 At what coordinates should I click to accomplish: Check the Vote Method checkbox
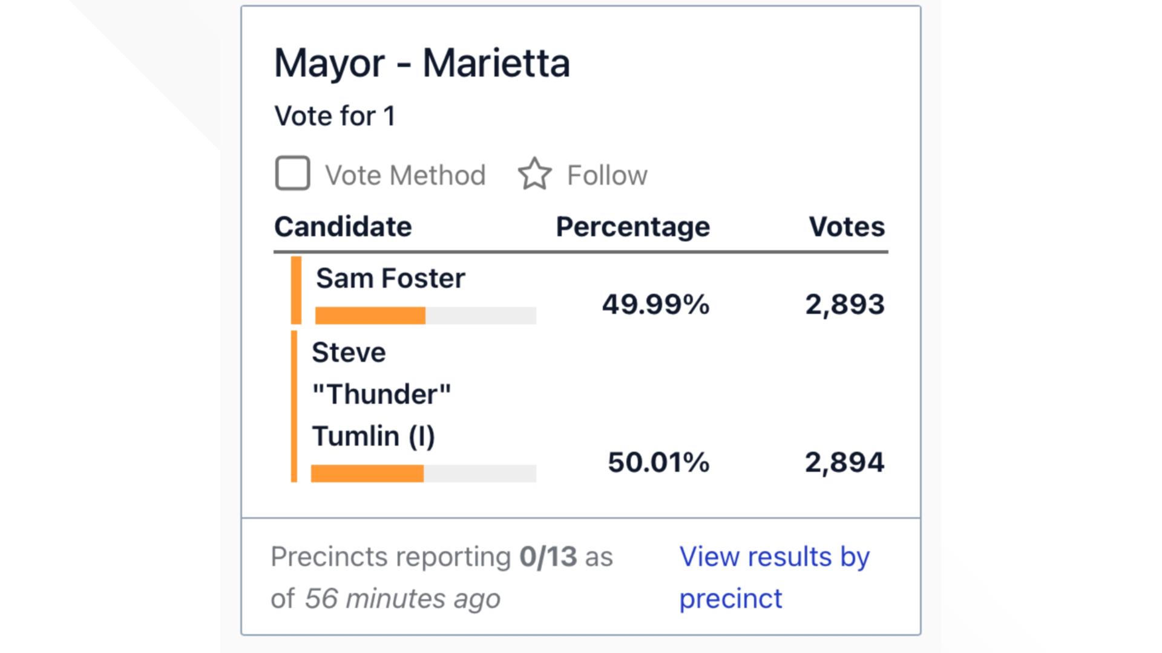tap(292, 174)
